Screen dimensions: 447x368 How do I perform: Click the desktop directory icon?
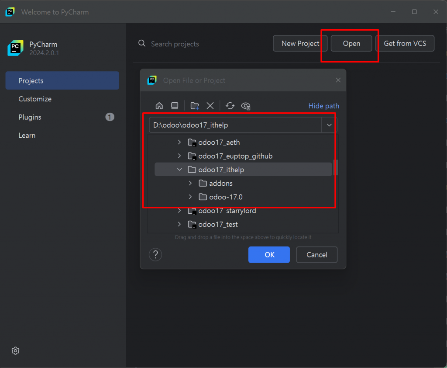pyautogui.click(x=175, y=106)
